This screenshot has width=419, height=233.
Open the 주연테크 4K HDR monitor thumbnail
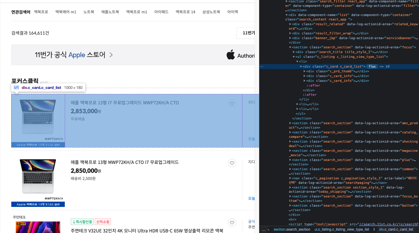click(38, 224)
